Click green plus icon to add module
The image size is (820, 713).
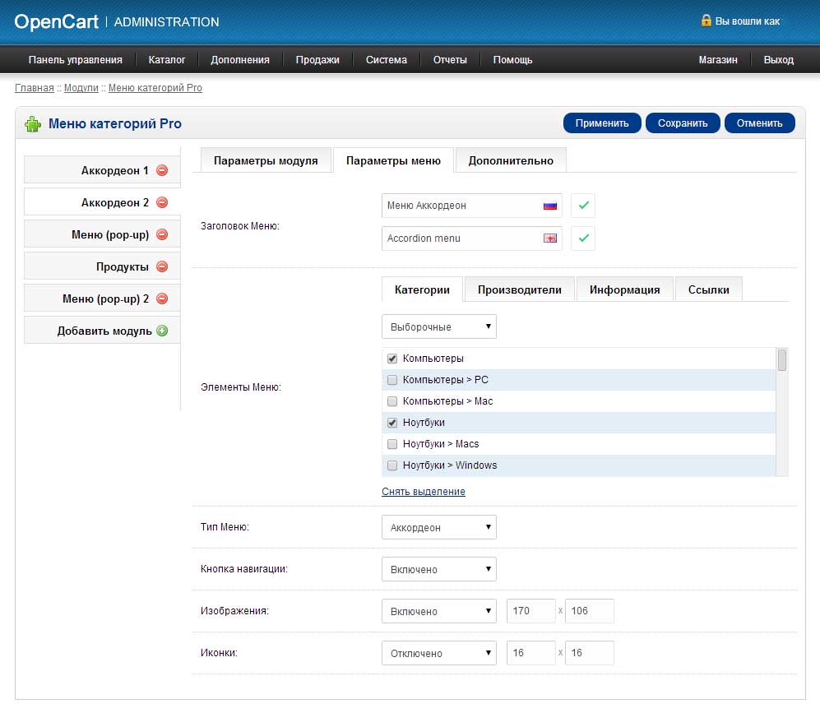162,331
